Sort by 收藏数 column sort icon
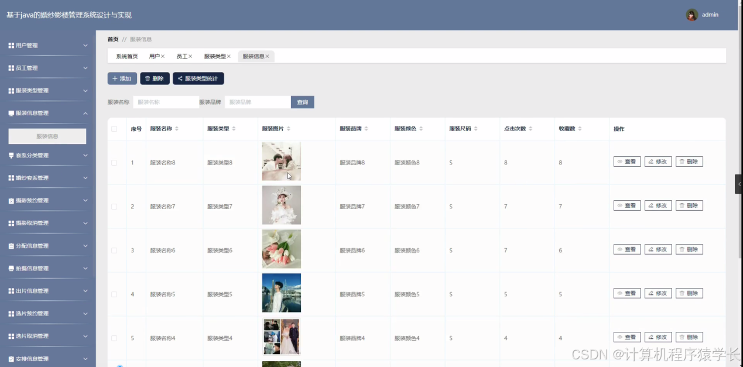The width and height of the screenshot is (743, 367). pos(580,129)
